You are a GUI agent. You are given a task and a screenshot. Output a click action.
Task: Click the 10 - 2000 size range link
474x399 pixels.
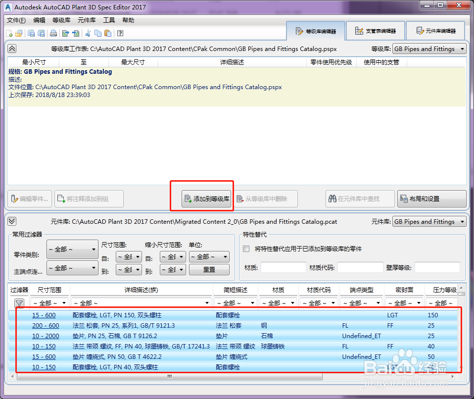[x=46, y=336]
